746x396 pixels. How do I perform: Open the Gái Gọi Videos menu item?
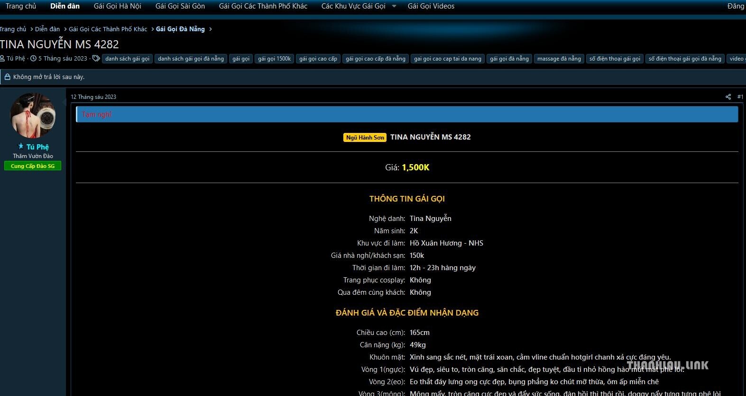coord(431,6)
